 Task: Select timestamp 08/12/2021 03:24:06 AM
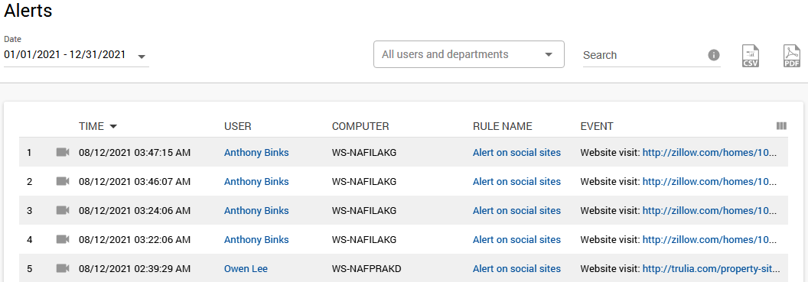pos(135,210)
